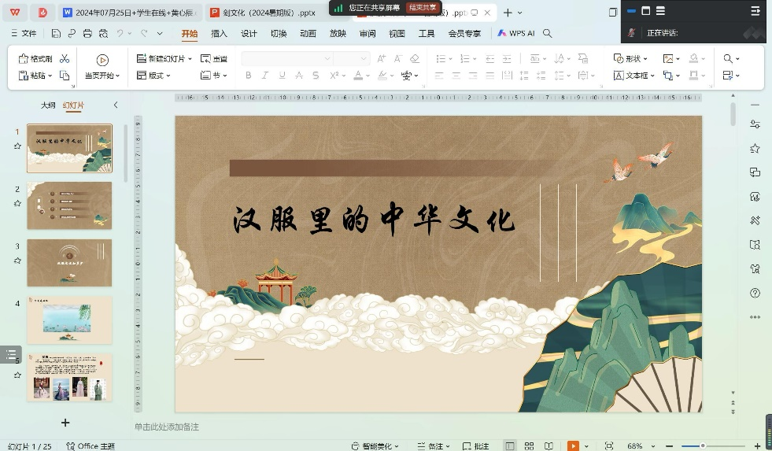Select slide 3 thumbnail in panel
The width and height of the screenshot is (772, 451).
pyautogui.click(x=69, y=263)
